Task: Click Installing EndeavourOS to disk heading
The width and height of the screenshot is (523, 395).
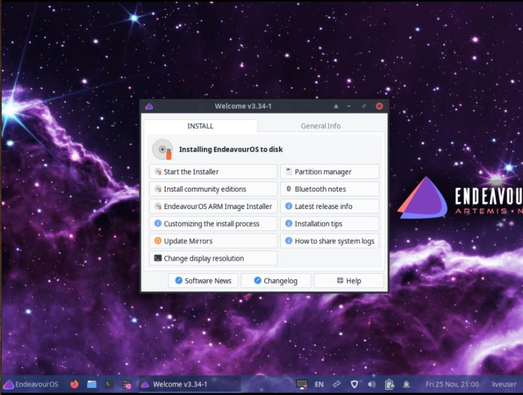Action: point(231,149)
